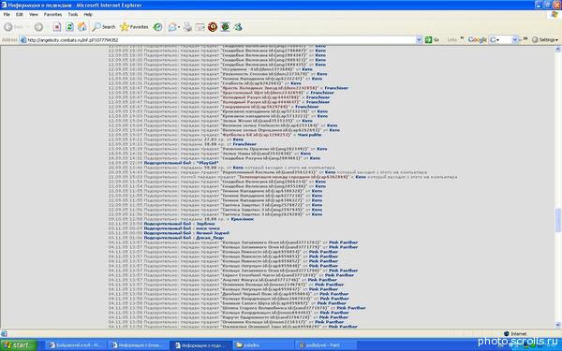Click the Mail envelope toolbar icon
This screenshot has height=351, width=562.
[x=172, y=27]
